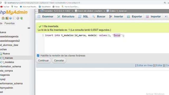Open the Insertar tab
The image size is (169, 95).
click(116, 17)
